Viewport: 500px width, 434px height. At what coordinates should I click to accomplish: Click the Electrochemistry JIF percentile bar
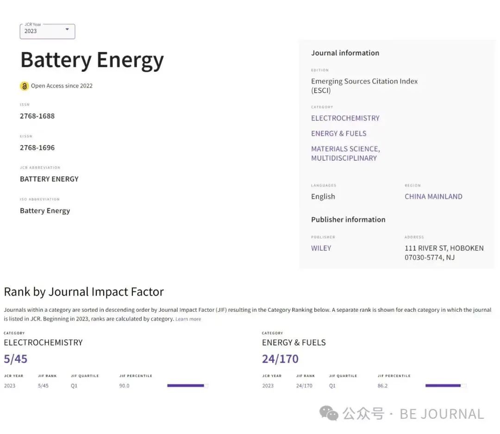coord(187,385)
